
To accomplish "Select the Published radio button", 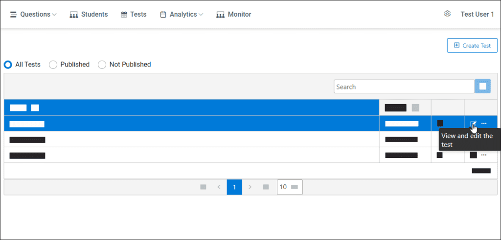I will (x=53, y=65).
